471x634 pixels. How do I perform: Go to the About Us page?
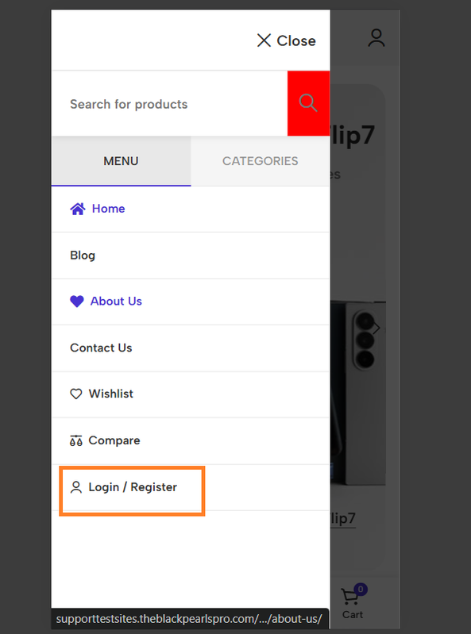click(116, 302)
